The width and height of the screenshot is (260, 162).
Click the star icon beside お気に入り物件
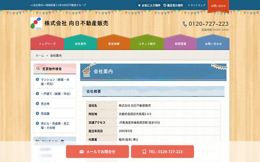pyautogui.click(x=139, y=5)
